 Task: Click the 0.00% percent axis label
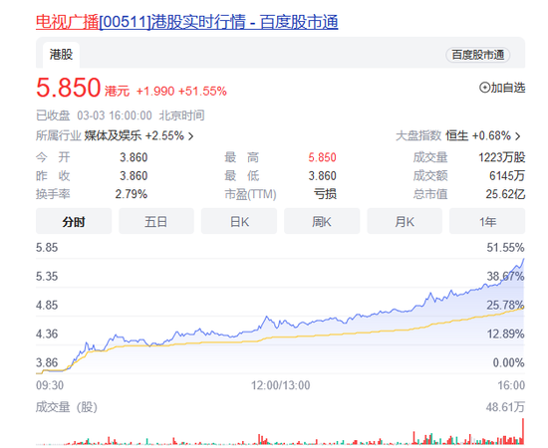click(508, 362)
